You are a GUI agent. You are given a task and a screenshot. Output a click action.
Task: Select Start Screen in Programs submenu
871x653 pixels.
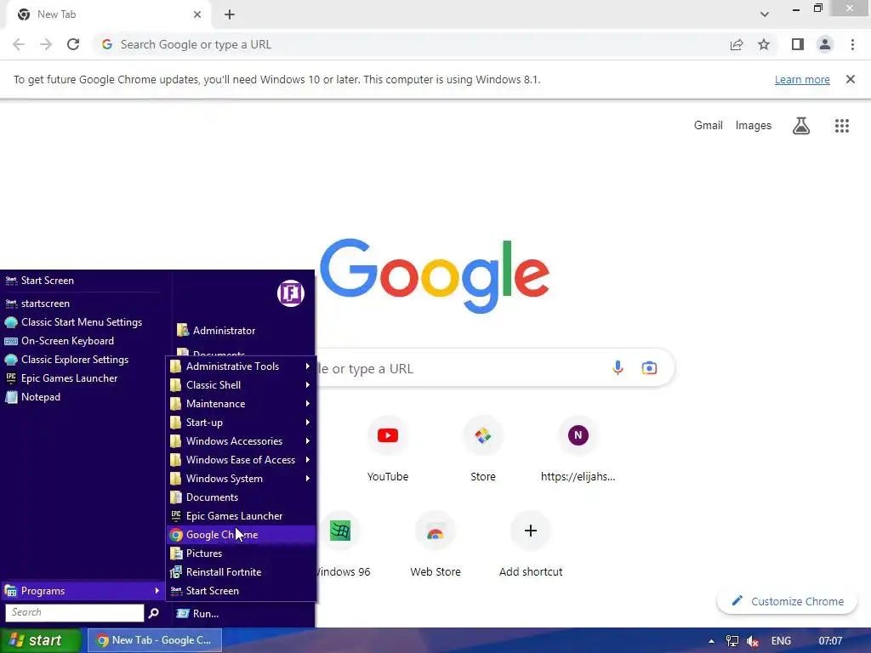(241, 591)
